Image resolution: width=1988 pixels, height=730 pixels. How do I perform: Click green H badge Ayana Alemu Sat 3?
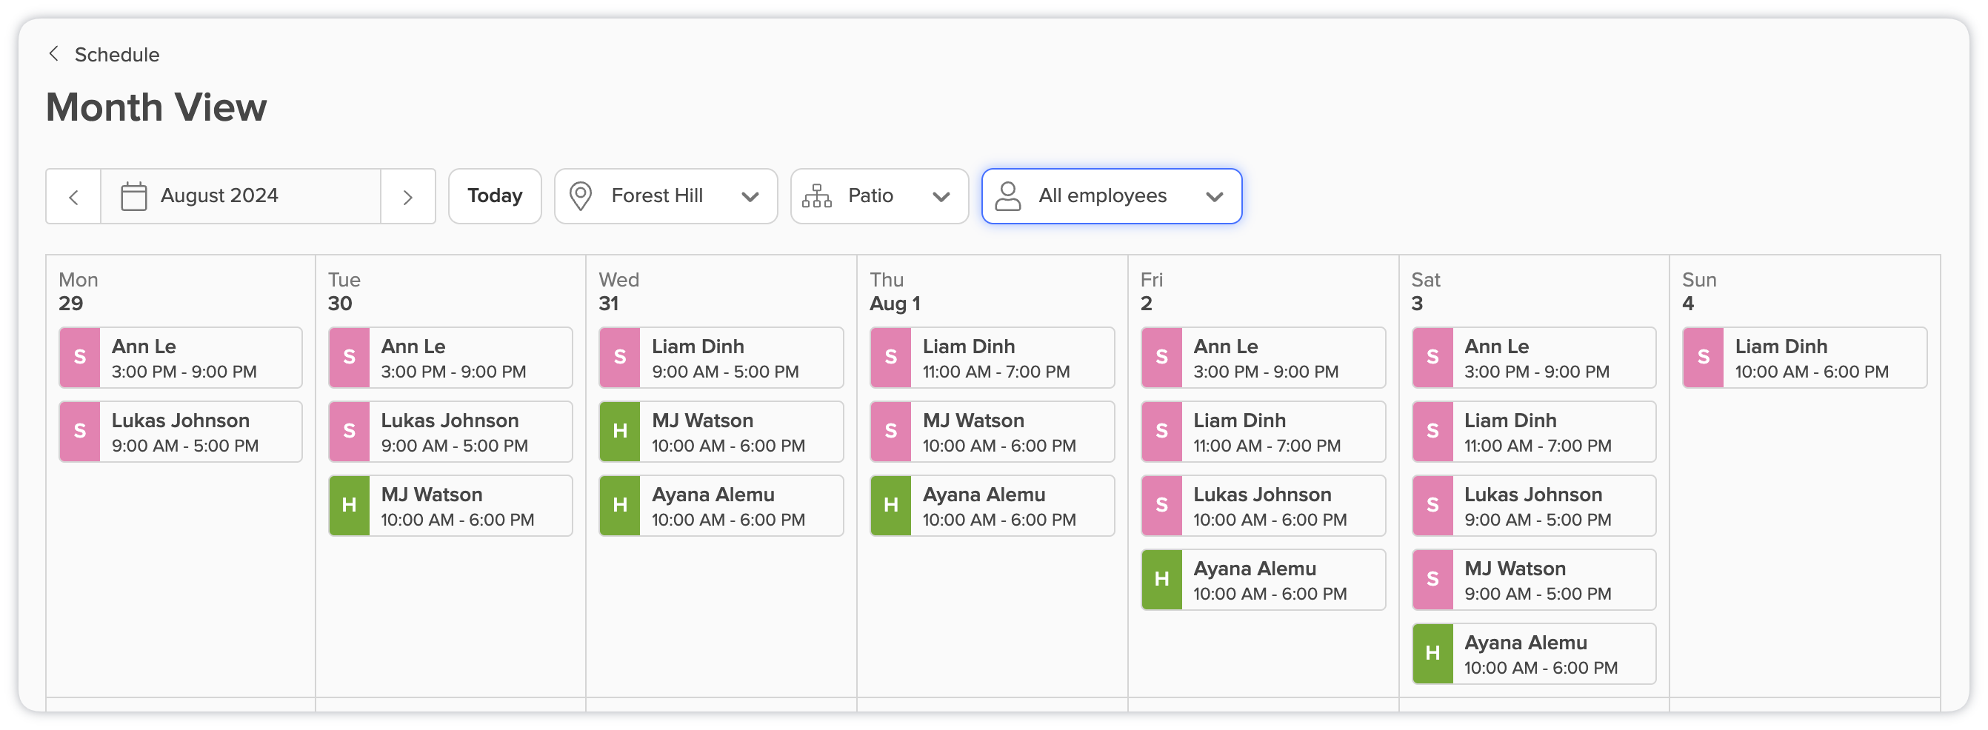click(1433, 654)
